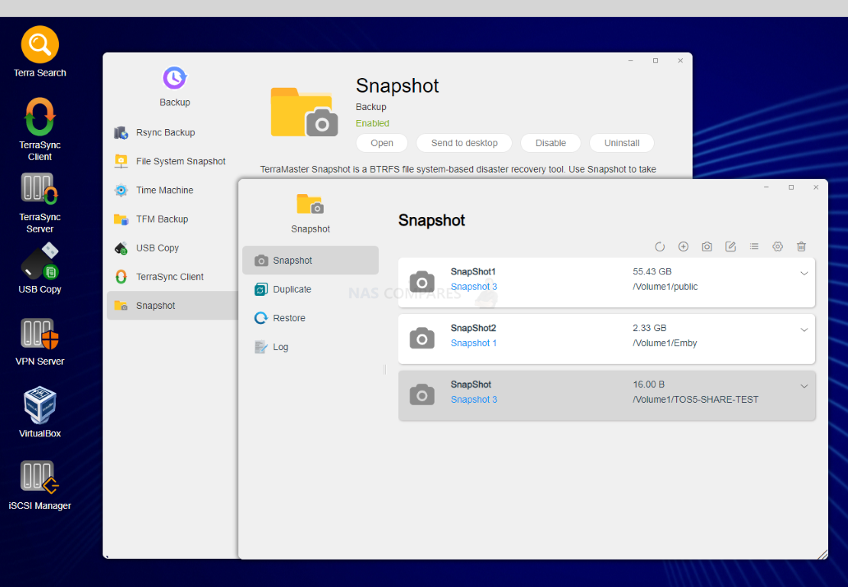Take a snapshot using the camera toolbar icon
Viewport: 848px width, 587px height.
(707, 247)
